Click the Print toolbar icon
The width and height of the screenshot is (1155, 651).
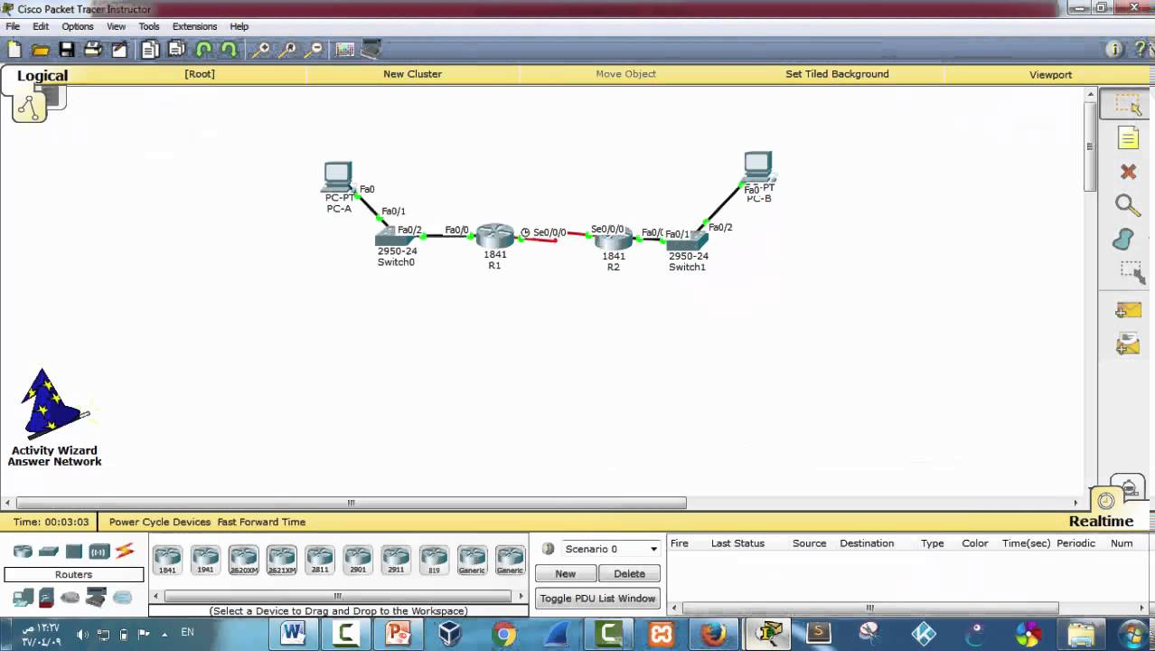click(x=92, y=50)
